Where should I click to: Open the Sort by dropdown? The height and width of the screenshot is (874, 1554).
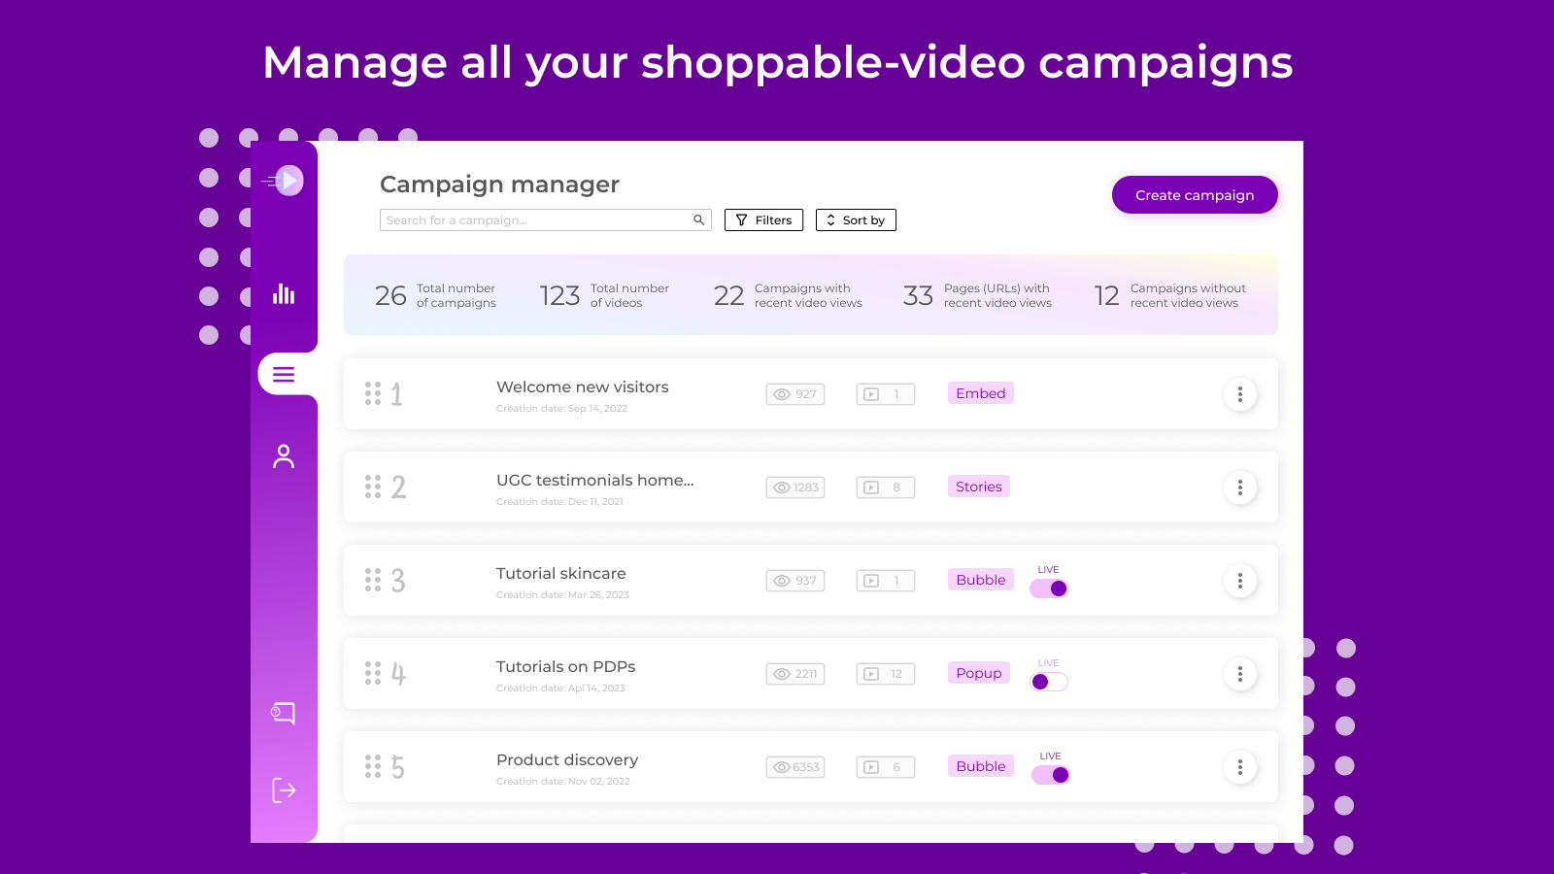856,219
